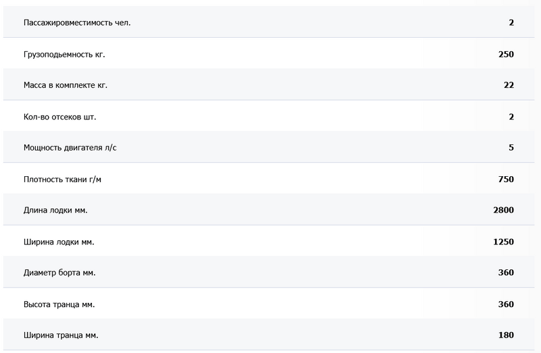Select the passenger capacity value 2
Image resolution: width=541 pixels, height=353 pixels.
[x=511, y=23]
